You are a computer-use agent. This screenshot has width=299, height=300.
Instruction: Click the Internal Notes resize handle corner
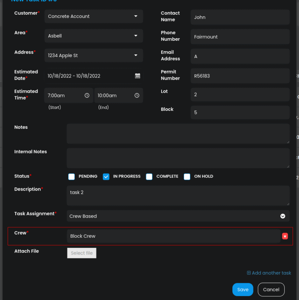click(x=288, y=167)
